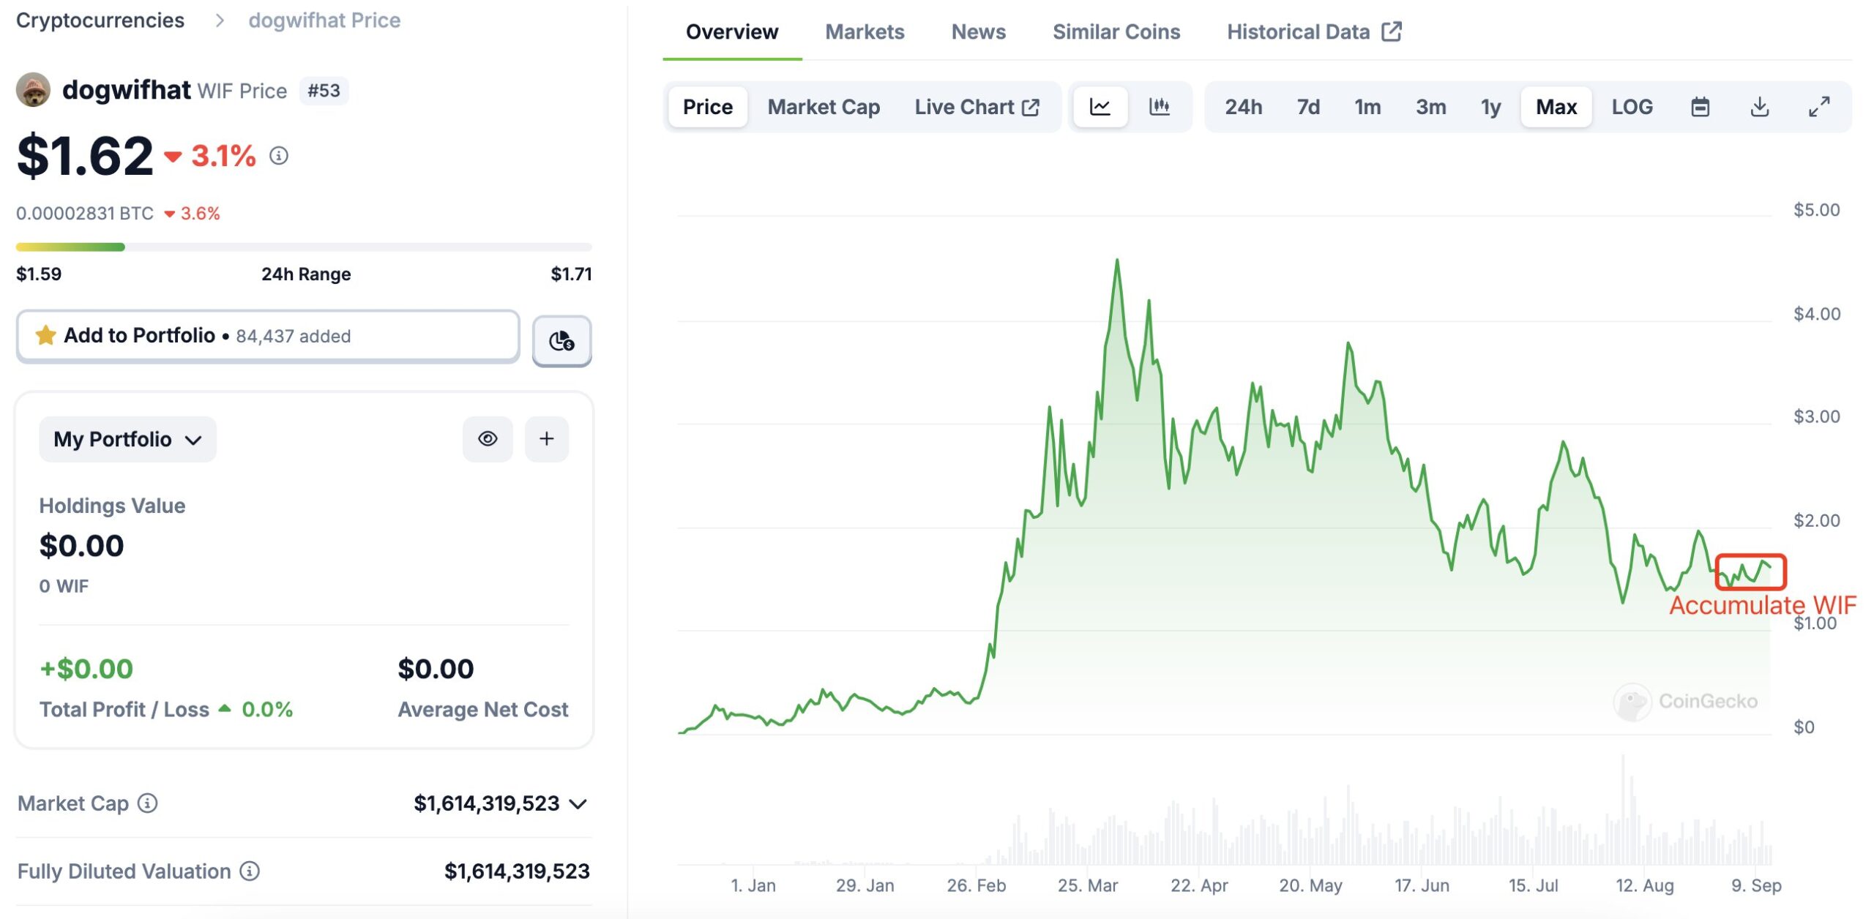The width and height of the screenshot is (1874, 919).
Task: Click the 9. Sep date axis label
Action: (1756, 885)
